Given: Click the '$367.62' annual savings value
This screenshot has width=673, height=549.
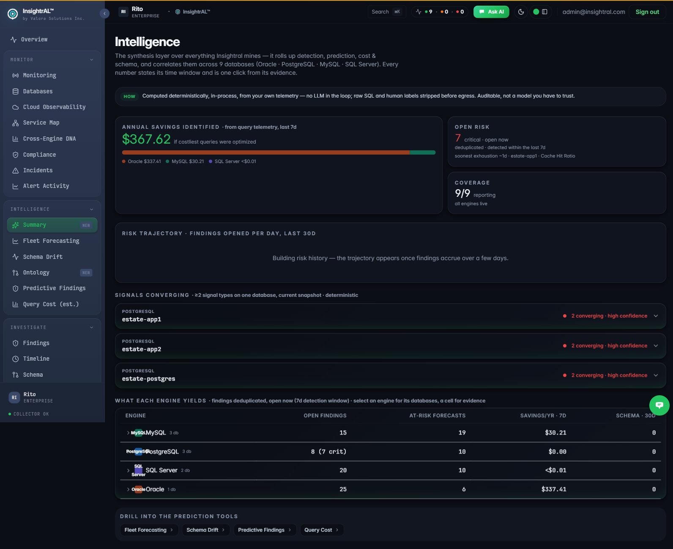Looking at the screenshot, I should 146,139.
